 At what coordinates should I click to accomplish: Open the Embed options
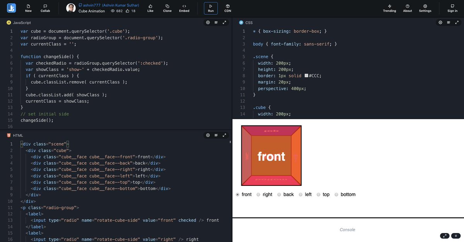coord(184,8)
